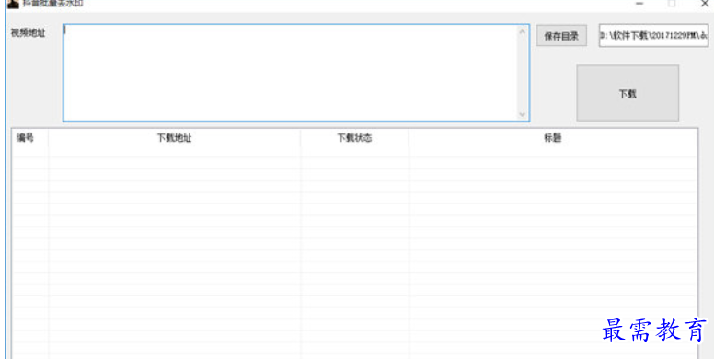Screen dimensions: 714x359
Task: Click the 标题 column header
Action: tap(552, 138)
